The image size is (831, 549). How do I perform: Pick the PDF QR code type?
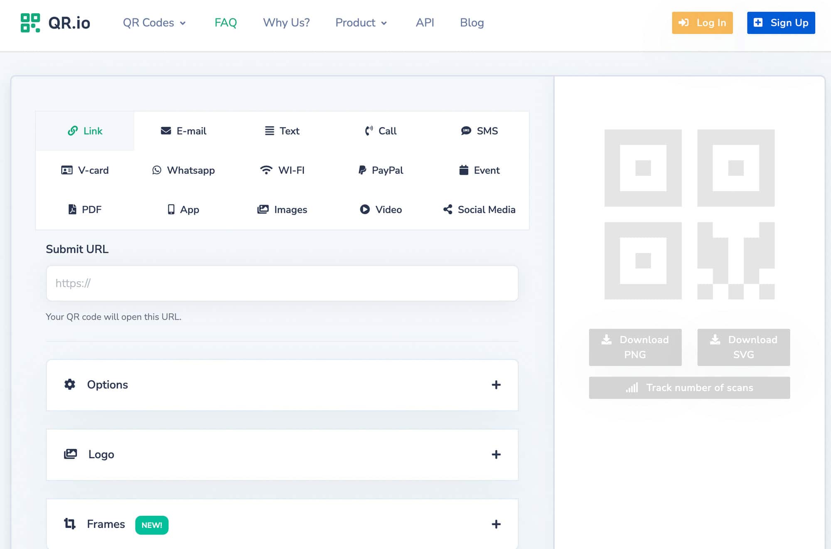85,210
